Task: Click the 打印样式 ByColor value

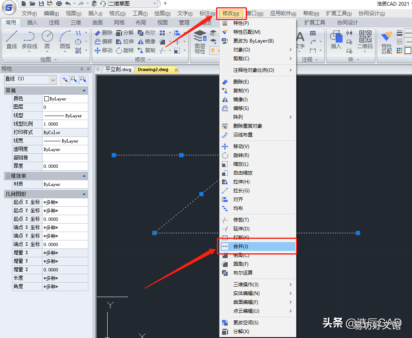Action: click(x=65, y=132)
